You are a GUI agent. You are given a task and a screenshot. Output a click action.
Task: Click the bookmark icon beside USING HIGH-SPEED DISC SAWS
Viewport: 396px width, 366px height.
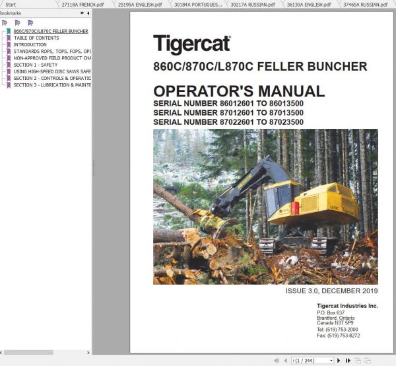pos(9,71)
